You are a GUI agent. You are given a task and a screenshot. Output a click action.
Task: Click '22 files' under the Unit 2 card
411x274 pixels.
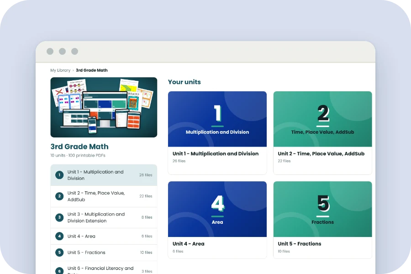tap(284, 161)
